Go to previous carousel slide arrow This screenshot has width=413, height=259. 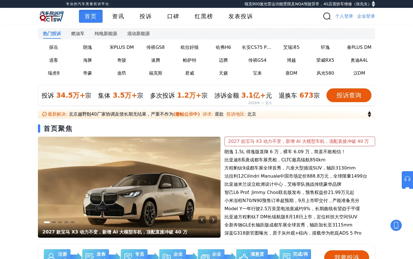(202, 220)
